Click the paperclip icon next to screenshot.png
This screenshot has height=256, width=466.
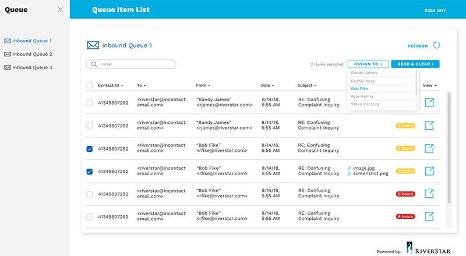349,174
